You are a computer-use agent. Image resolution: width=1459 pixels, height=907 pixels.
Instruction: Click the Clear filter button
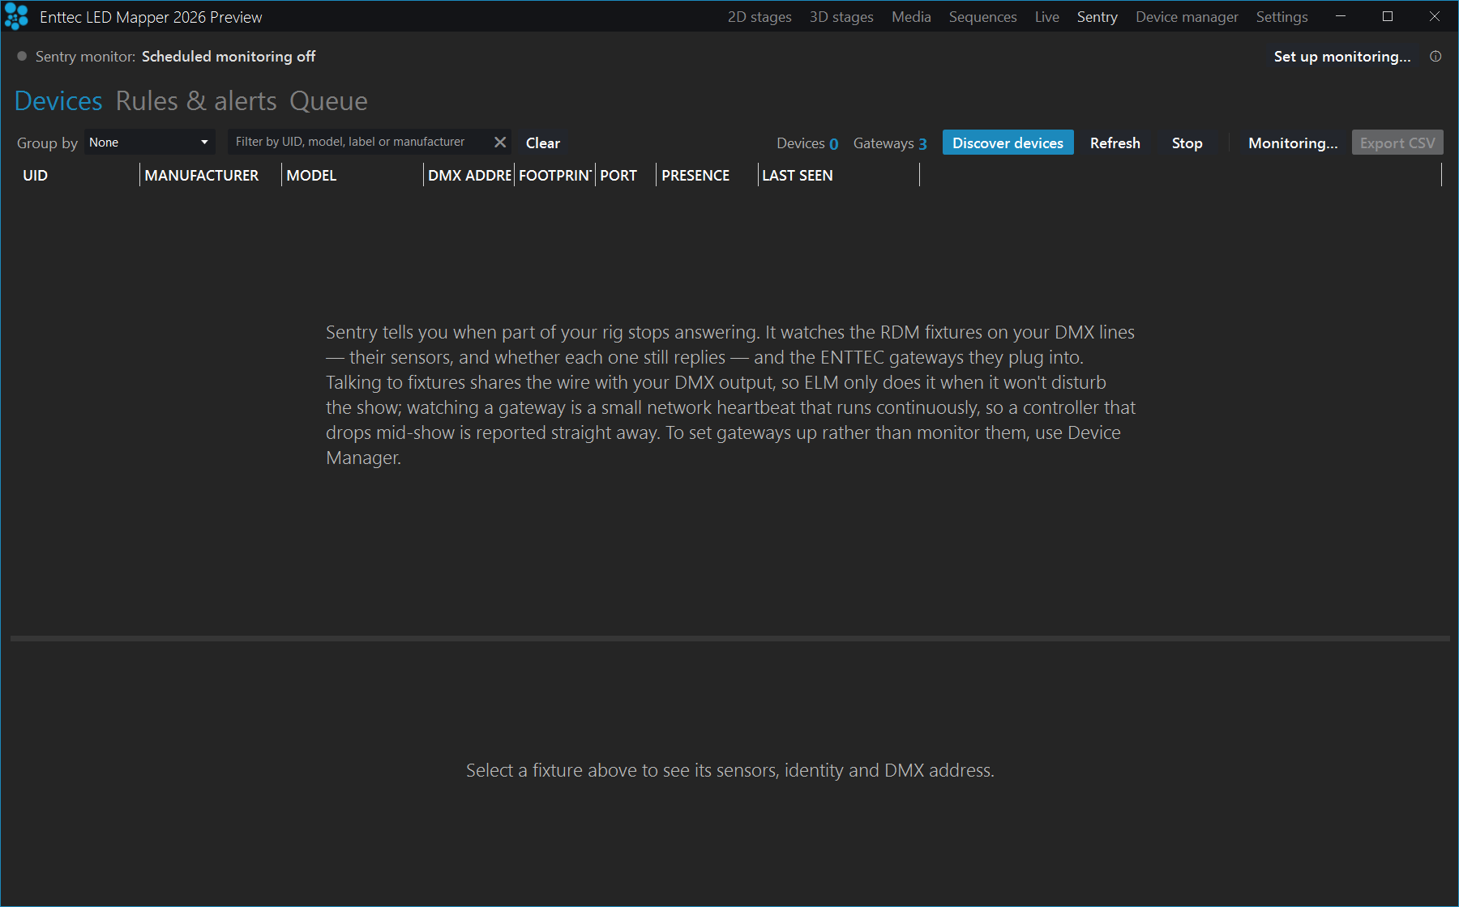coord(543,143)
